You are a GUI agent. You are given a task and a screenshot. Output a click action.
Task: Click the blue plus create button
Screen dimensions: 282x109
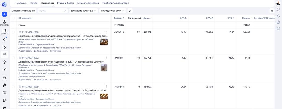point(4,14)
